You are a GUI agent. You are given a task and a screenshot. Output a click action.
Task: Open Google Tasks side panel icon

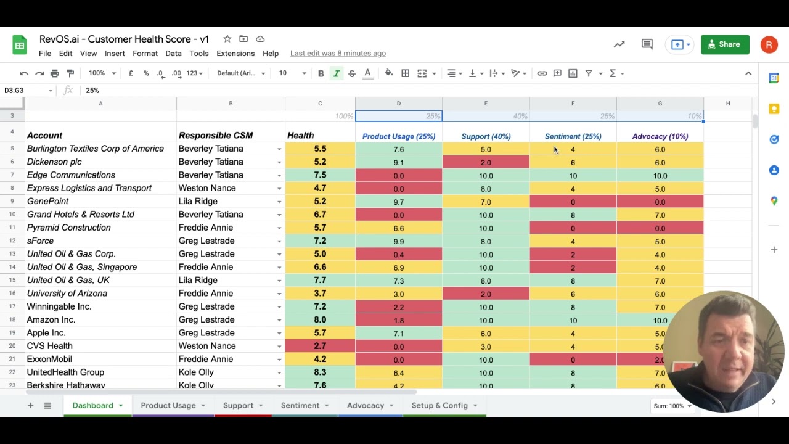[x=774, y=139]
